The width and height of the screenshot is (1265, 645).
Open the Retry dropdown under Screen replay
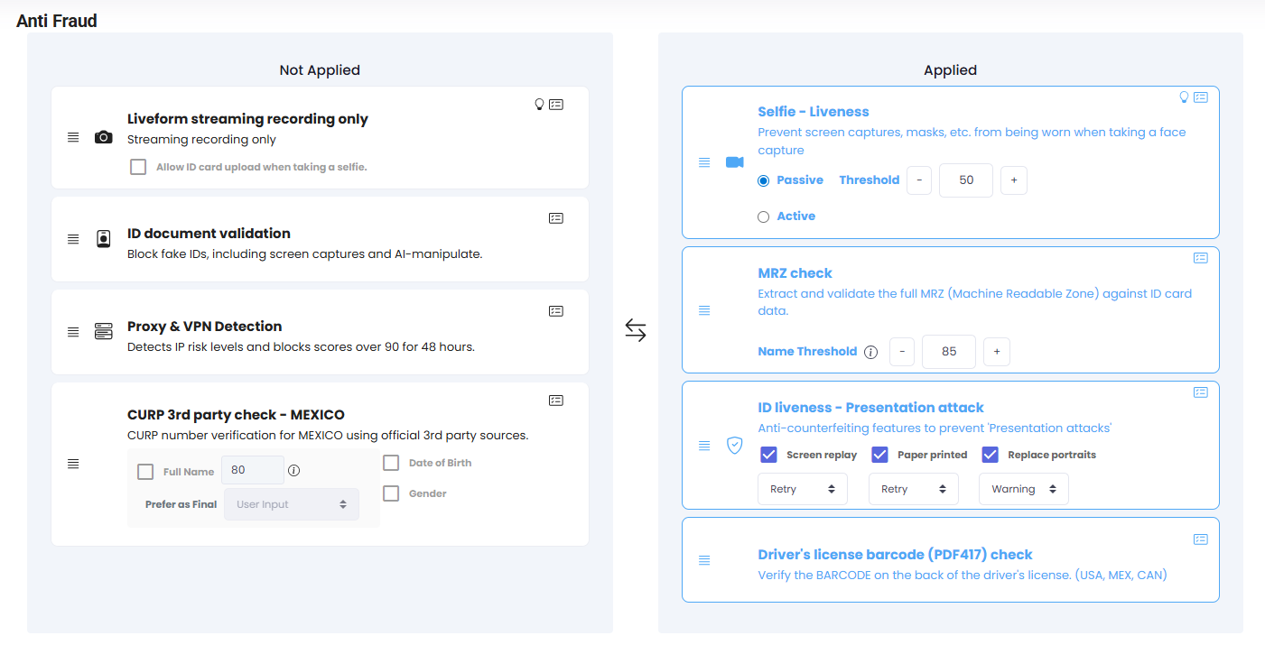(802, 488)
